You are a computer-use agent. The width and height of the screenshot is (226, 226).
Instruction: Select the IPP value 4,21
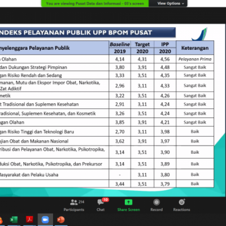(x=165, y=122)
